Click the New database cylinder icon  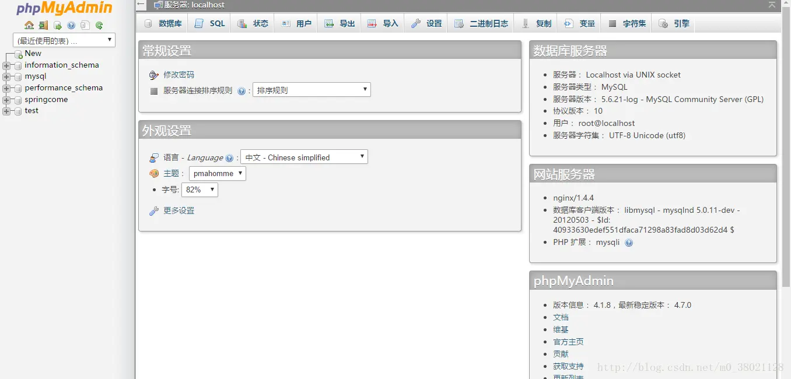coord(19,54)
